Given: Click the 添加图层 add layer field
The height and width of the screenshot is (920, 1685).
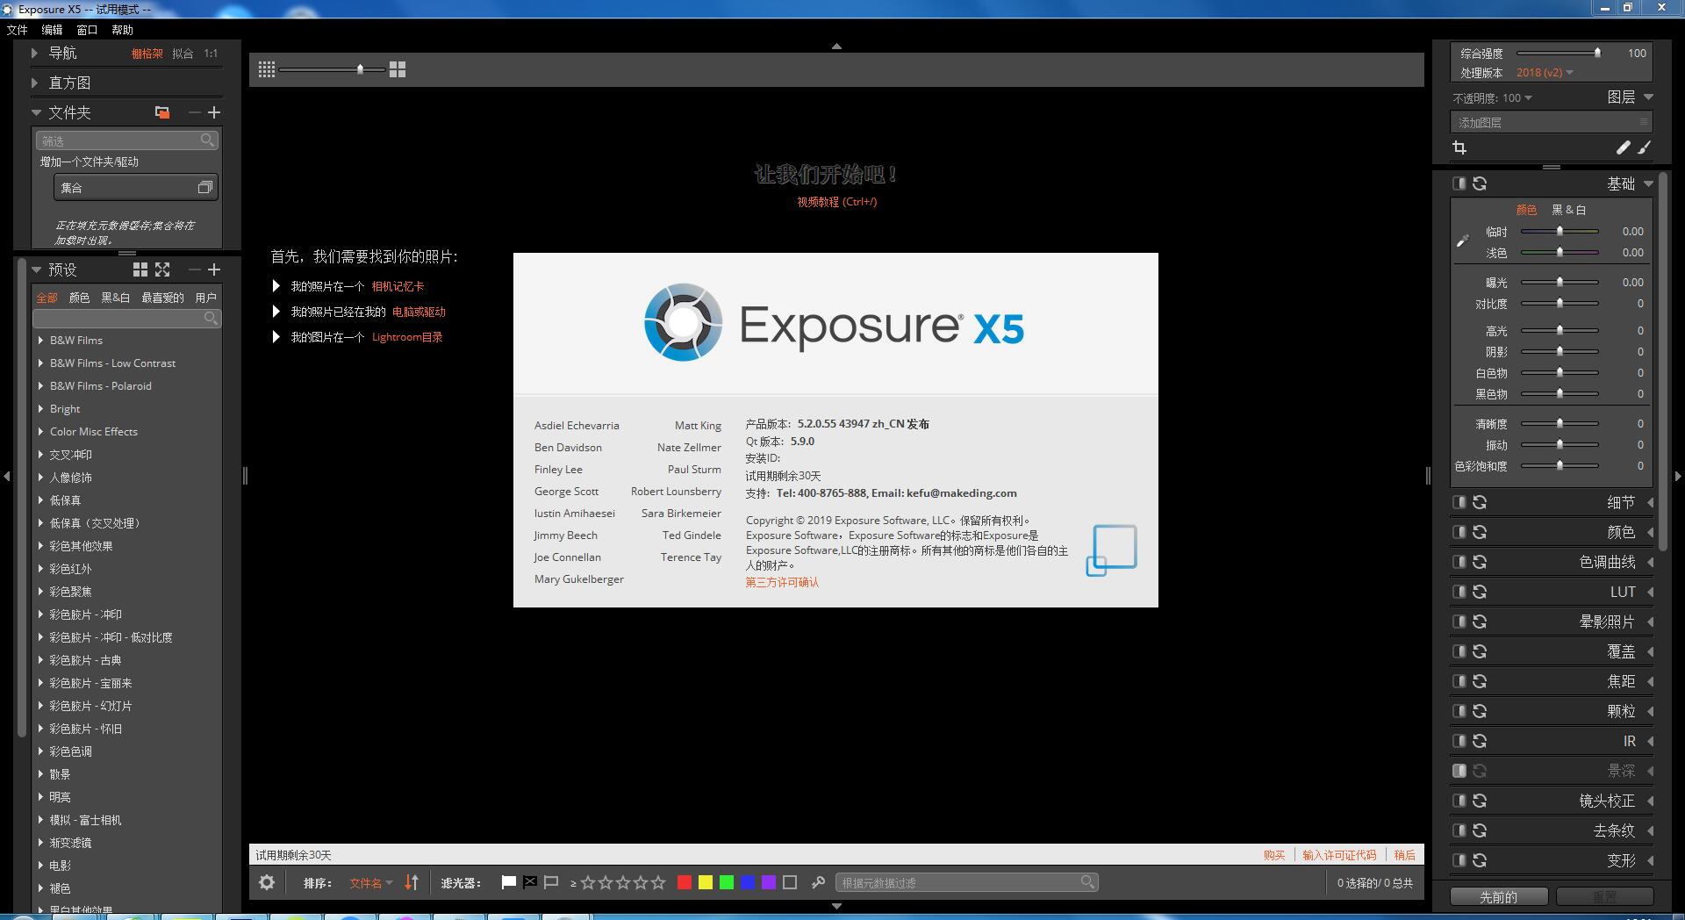Looking at the screenshot, I should coord(1552,122).
